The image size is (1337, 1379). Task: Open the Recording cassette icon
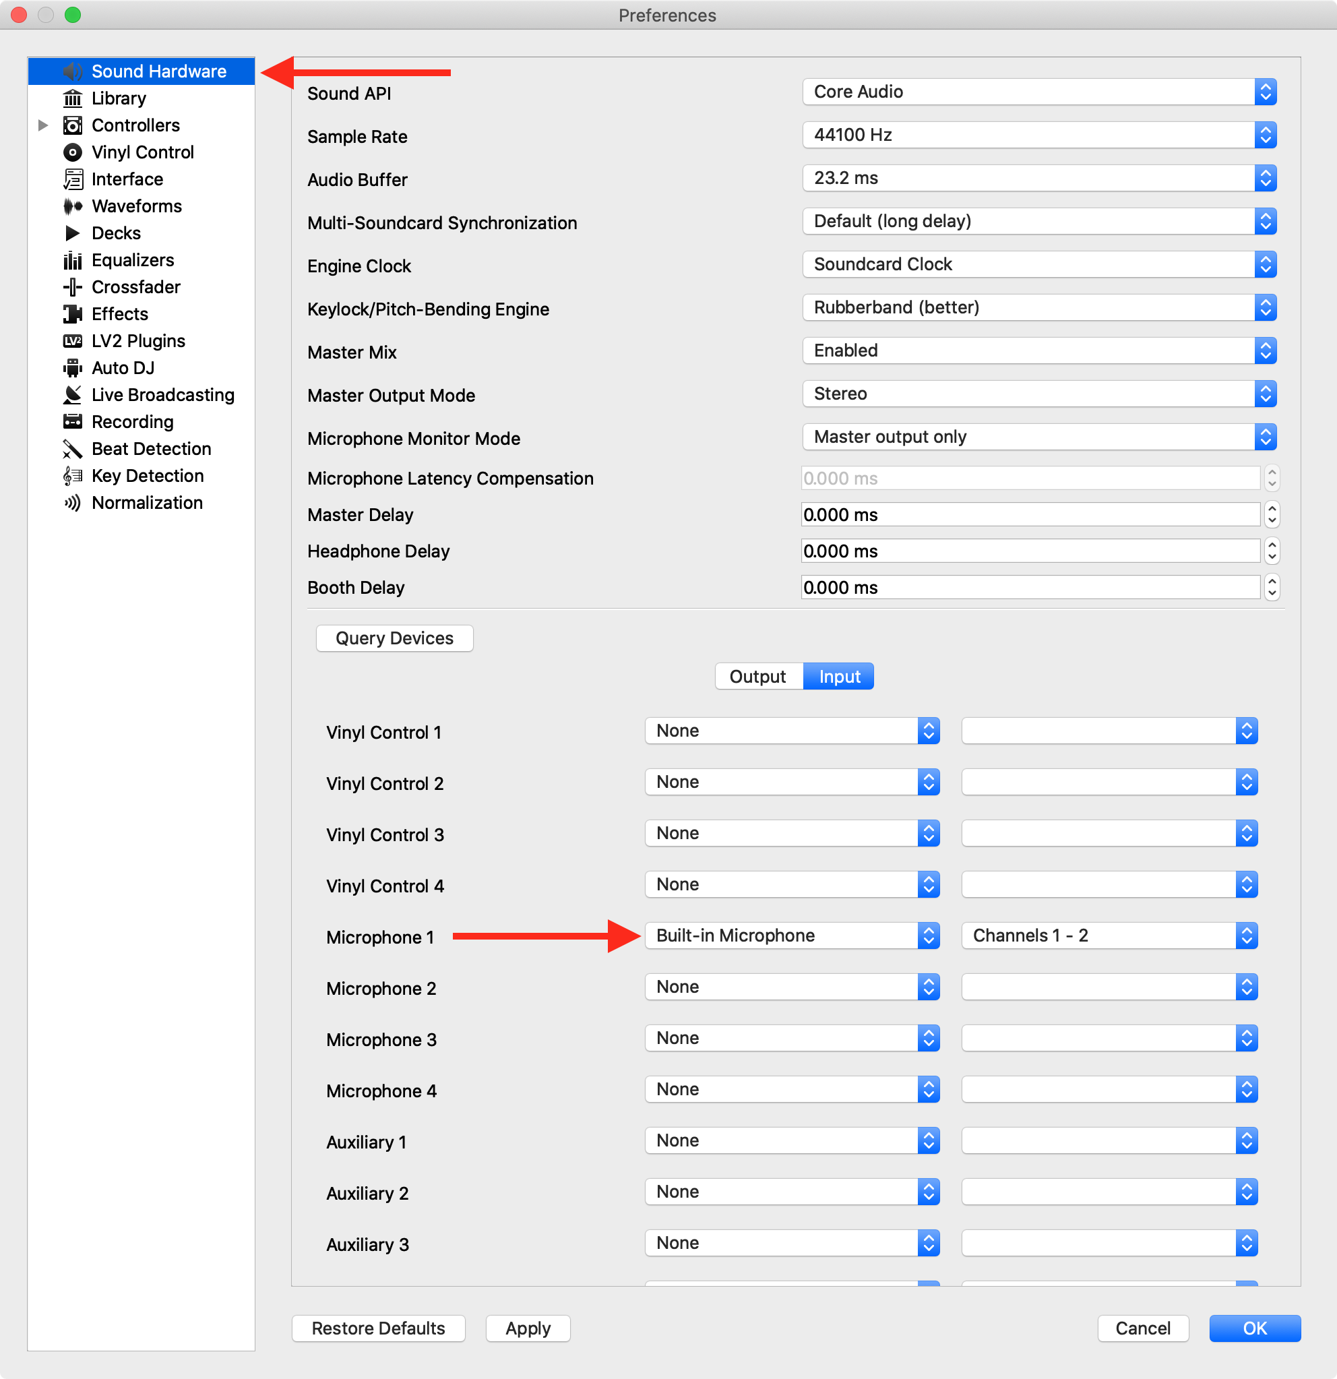72,422
